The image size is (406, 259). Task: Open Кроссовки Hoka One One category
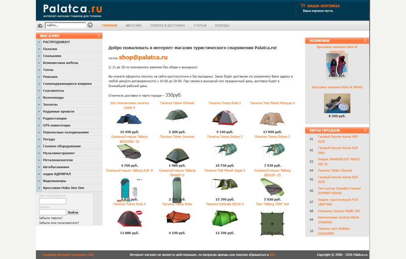(x=64, y=188)
